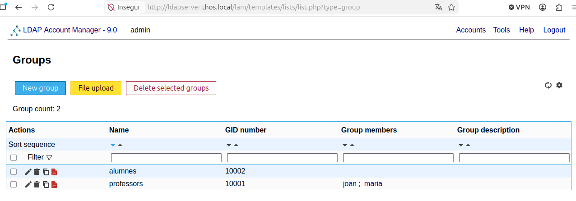The image size is (576, 201).
Task: Copy the professors group
Action: [x=46, y=184]
